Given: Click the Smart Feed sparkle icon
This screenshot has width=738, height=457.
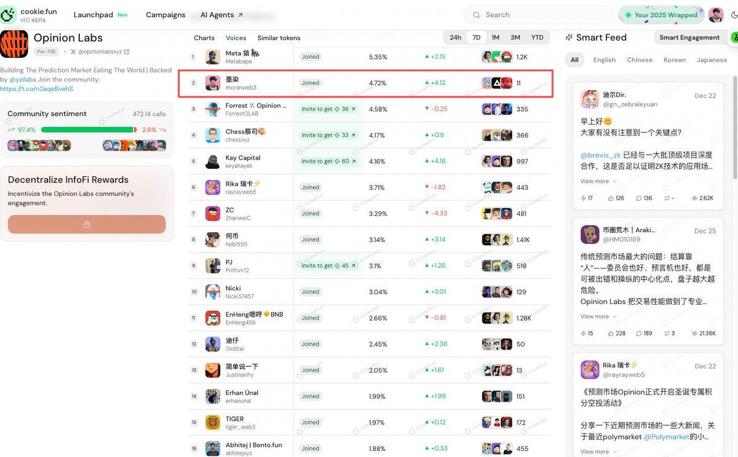Looking at the screenshot, I should pos(569,37).
